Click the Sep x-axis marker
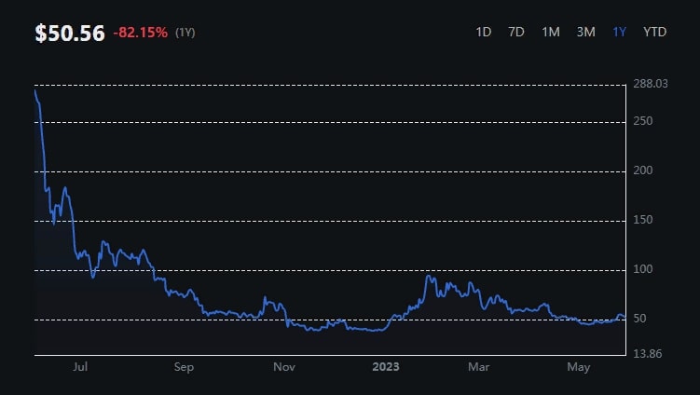This screenshot has height=395, width=700. 184,367
